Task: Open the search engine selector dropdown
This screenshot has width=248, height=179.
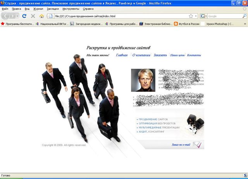Action: pyautogui.click(x=203, y=16)
